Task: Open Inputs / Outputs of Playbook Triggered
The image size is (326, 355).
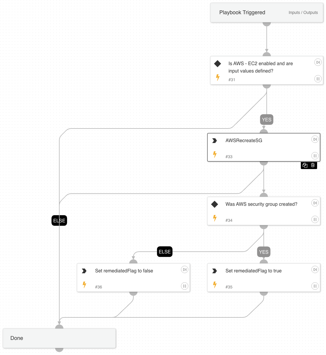Action: (303, 12)
